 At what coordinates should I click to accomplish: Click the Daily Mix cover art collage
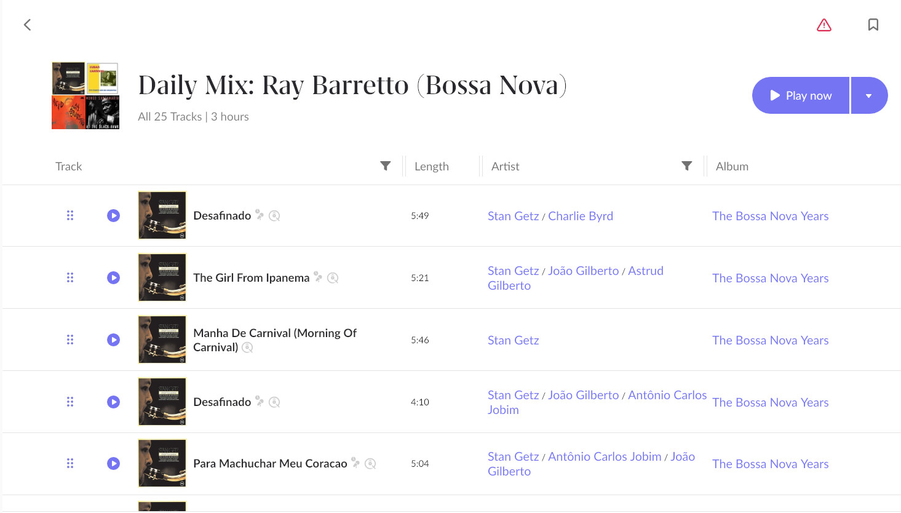click(85, 95)
